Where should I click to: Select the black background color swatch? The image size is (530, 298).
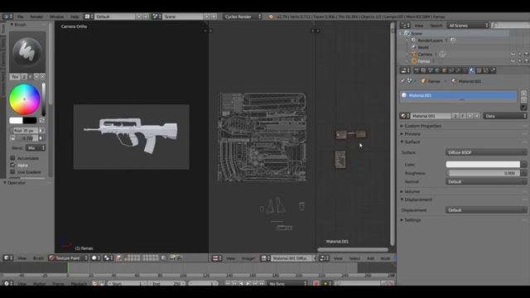[x=30, y=120]
